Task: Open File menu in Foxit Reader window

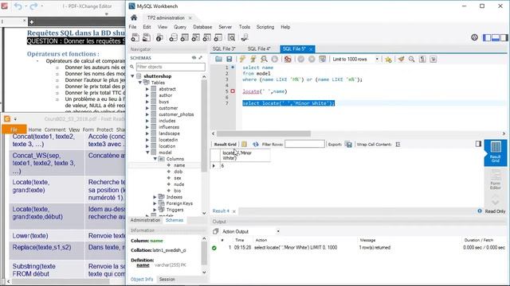Action: coord(14,129)
